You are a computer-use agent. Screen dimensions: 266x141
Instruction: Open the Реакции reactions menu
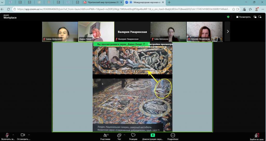(133, 136)
